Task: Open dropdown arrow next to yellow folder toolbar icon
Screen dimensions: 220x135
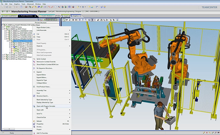Action: [x=80, y=7]
